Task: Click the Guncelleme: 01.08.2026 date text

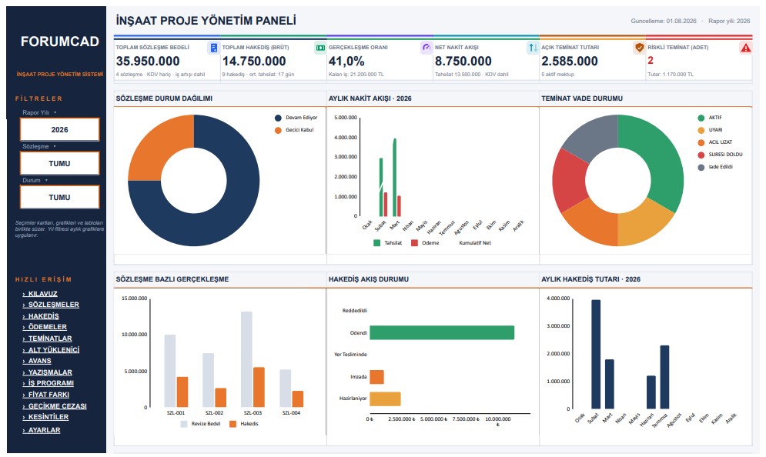Action: pos(664,21)
